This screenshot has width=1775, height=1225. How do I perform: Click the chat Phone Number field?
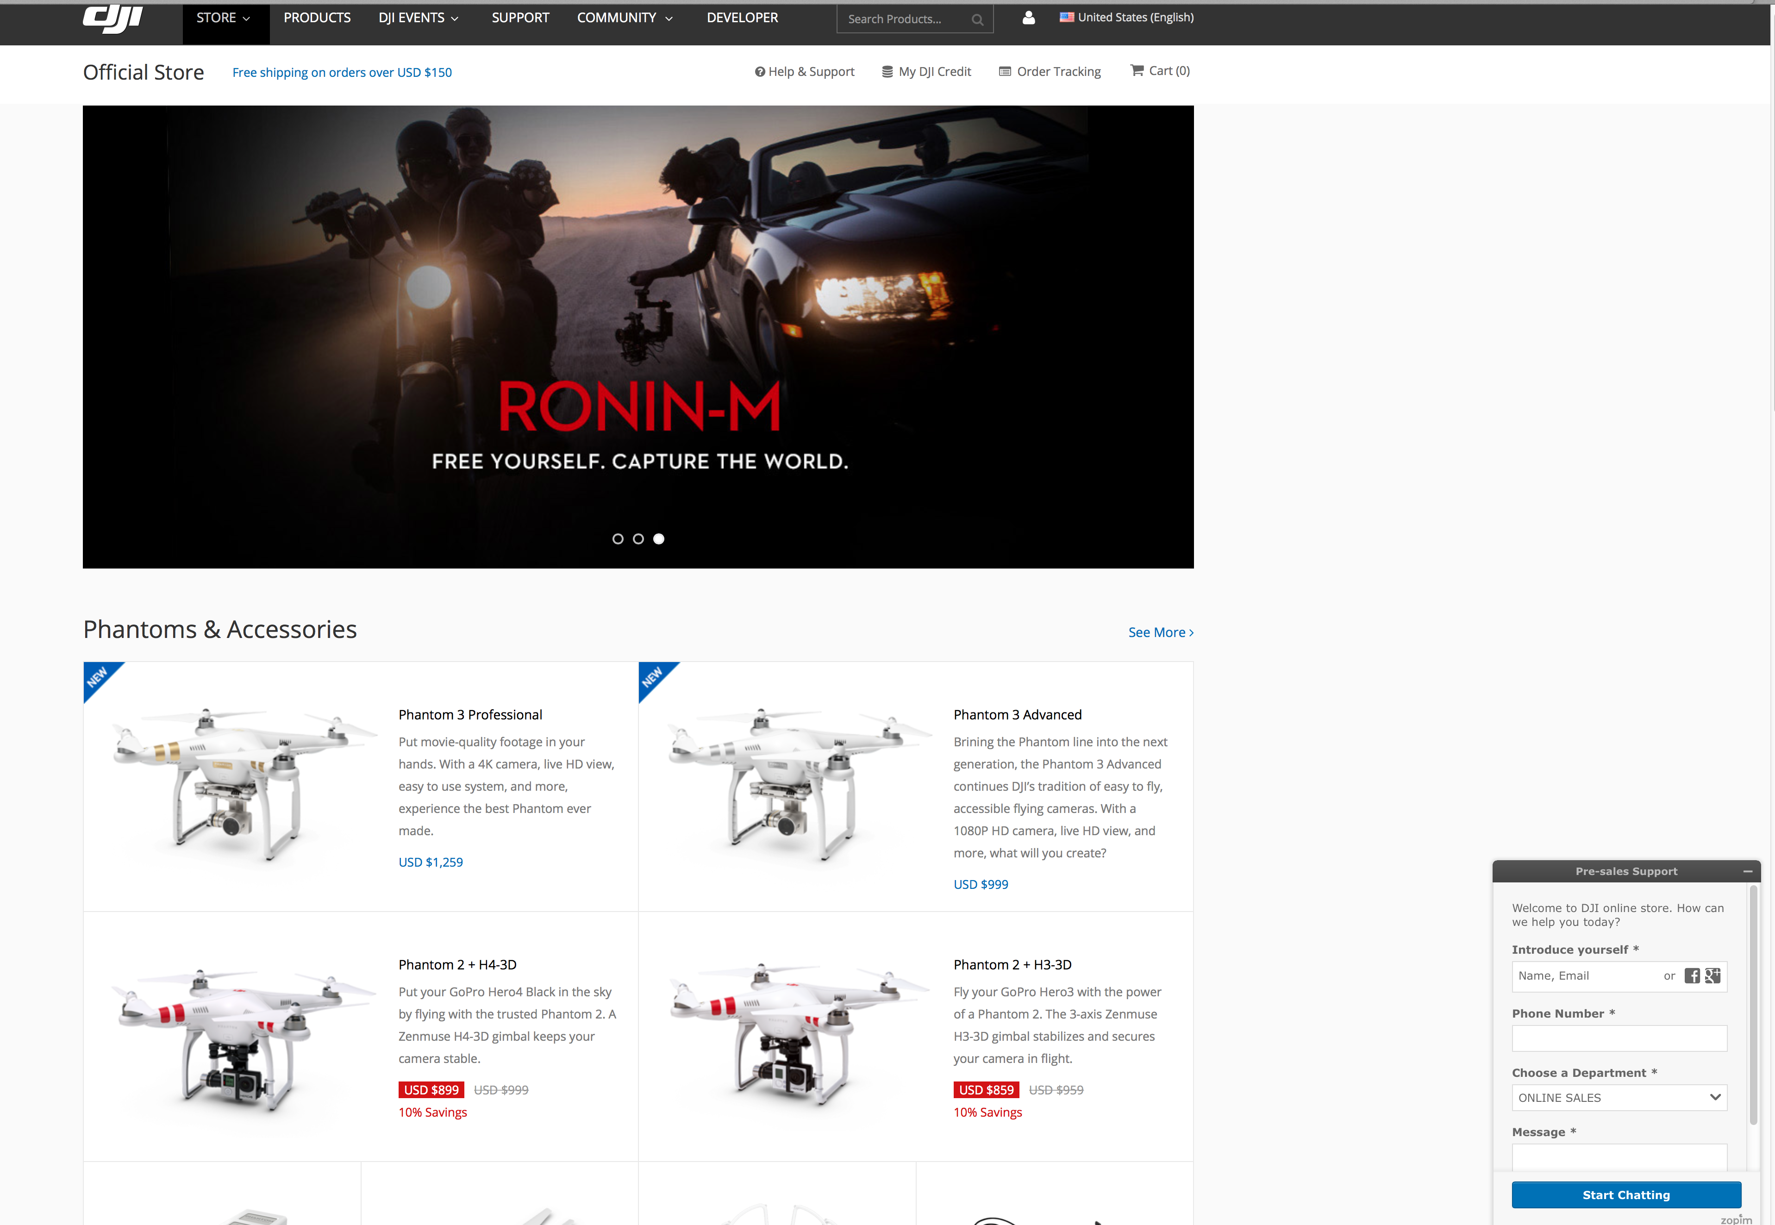pyautogui.click(x=1619, y=1038)
